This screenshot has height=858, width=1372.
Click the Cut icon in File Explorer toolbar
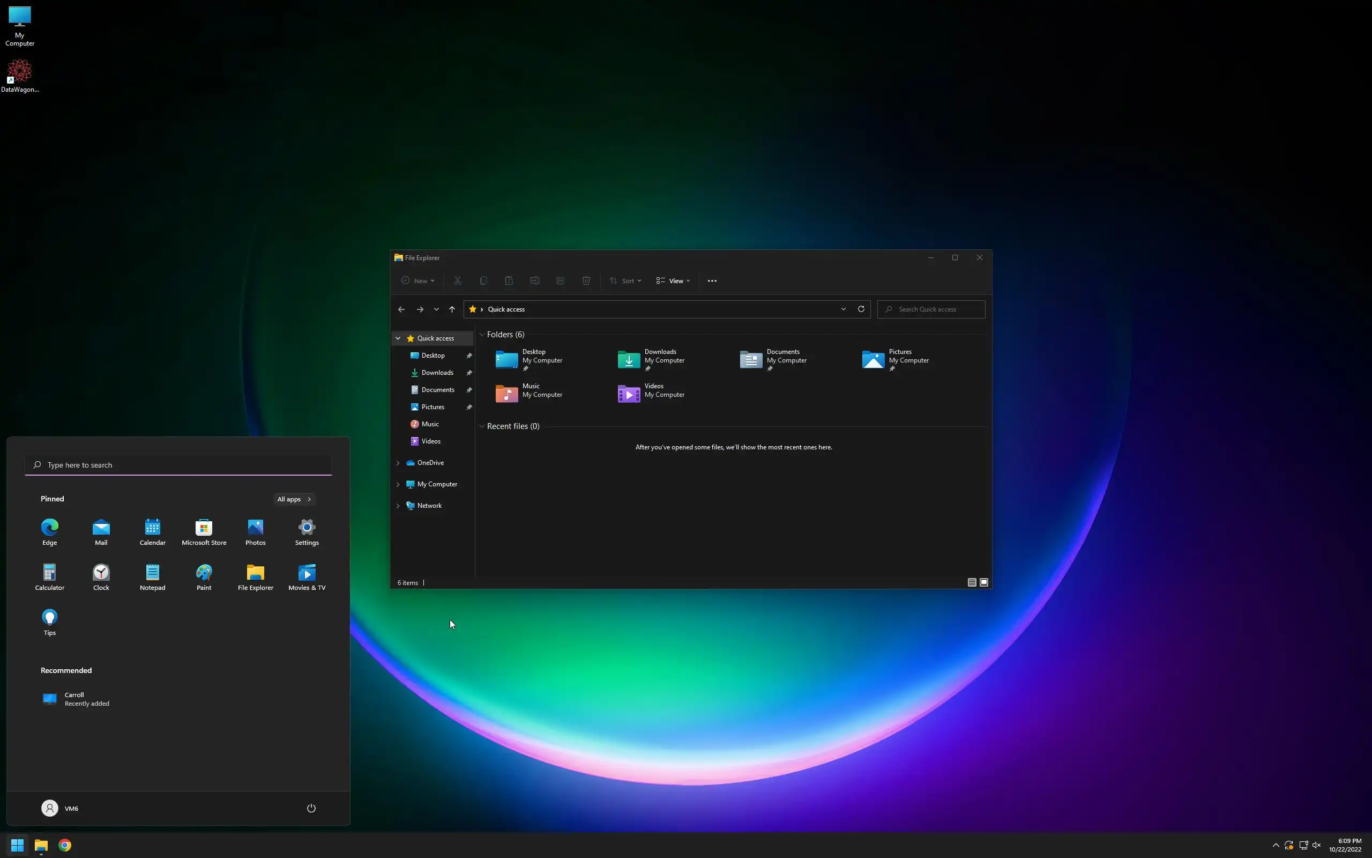point(458,280)
